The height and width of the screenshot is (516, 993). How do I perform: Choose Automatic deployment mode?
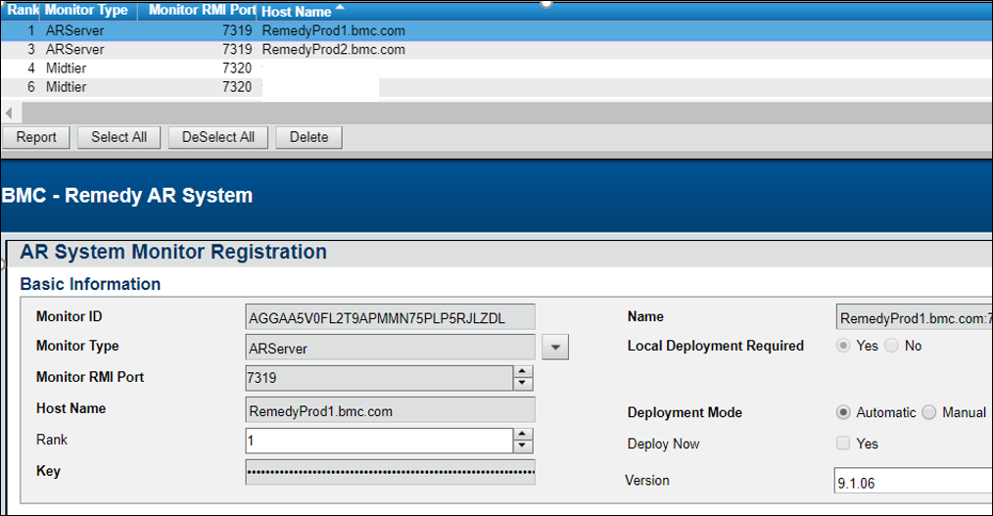(843, 412)
